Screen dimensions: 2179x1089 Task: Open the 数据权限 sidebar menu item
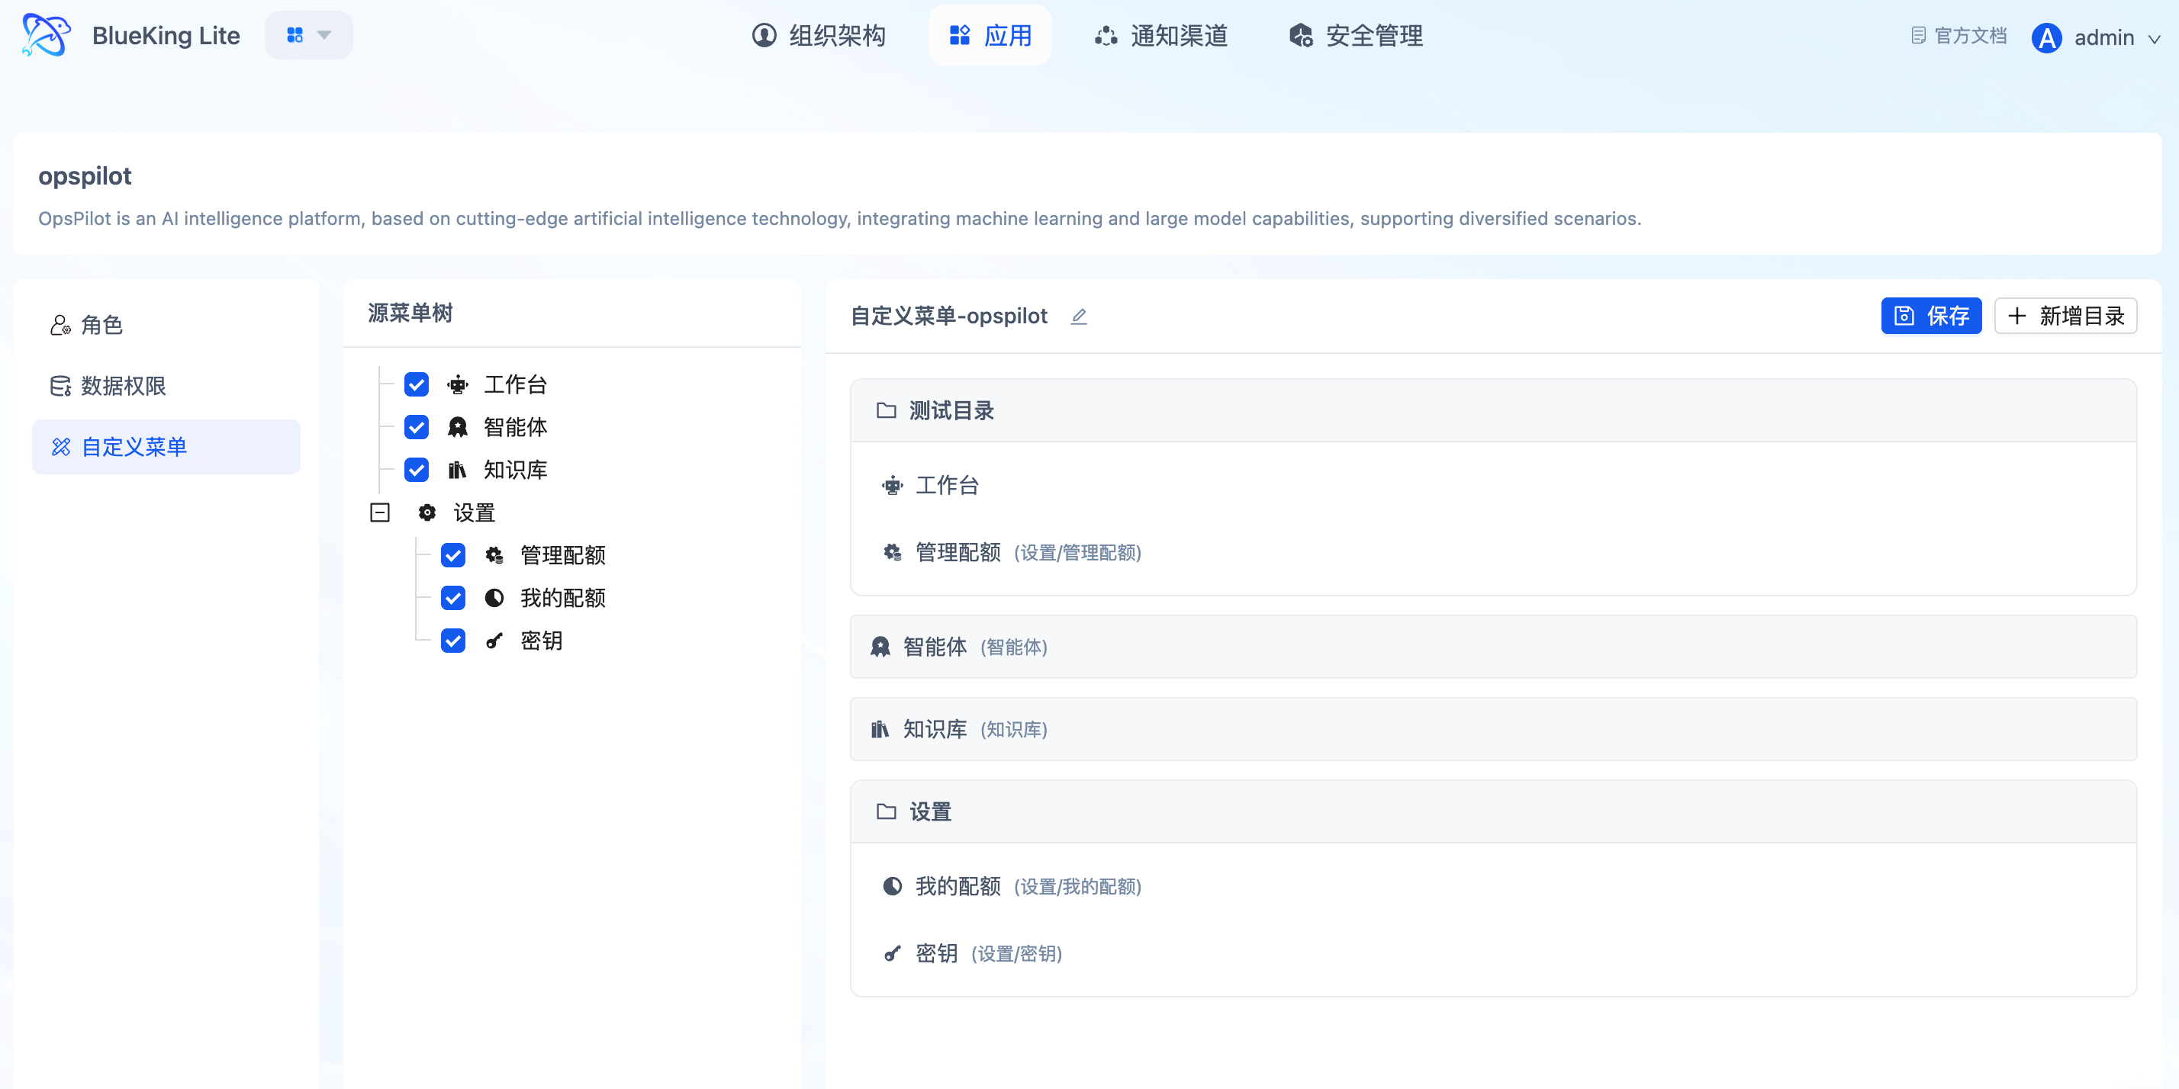pyautogui.click(x=123, y=387)
